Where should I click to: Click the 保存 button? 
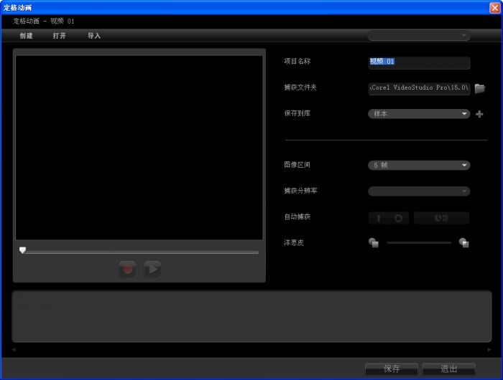pos(392,369)
